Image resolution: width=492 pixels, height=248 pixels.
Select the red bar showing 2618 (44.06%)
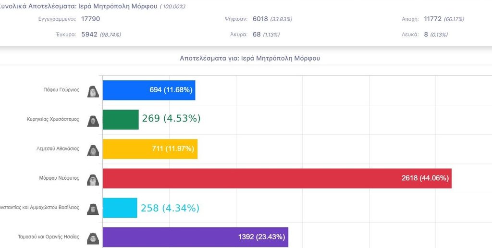click(x=277, y=178)
